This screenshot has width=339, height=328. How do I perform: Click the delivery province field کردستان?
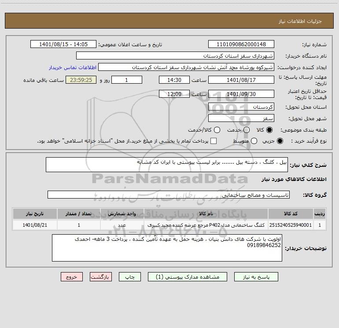coord(241,107)
